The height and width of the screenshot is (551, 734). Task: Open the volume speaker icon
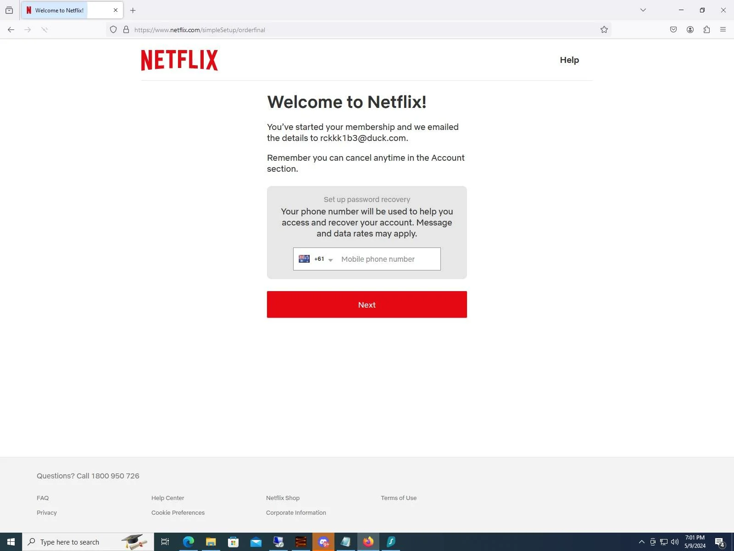pyautogui.click(x=675, y=542)
